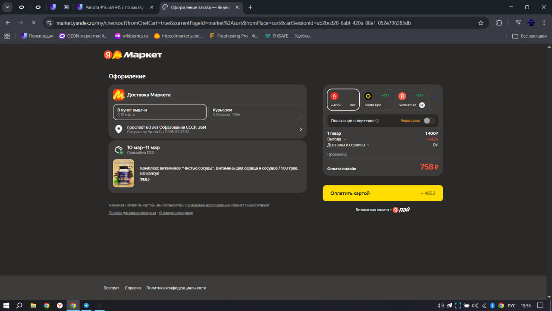Select В пункт выдачи delivery option
552x311 pixels.
[x=160, y=112]
